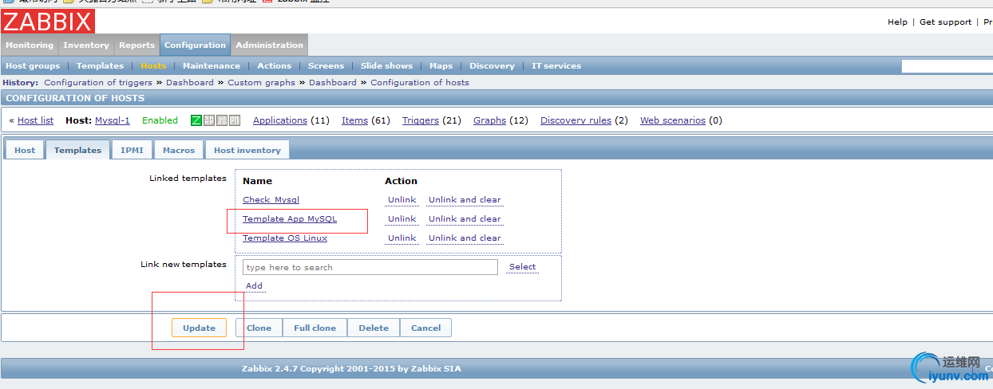Open the Check_Mysql template link
993x389 pixels.
click(x=271, y=200)
